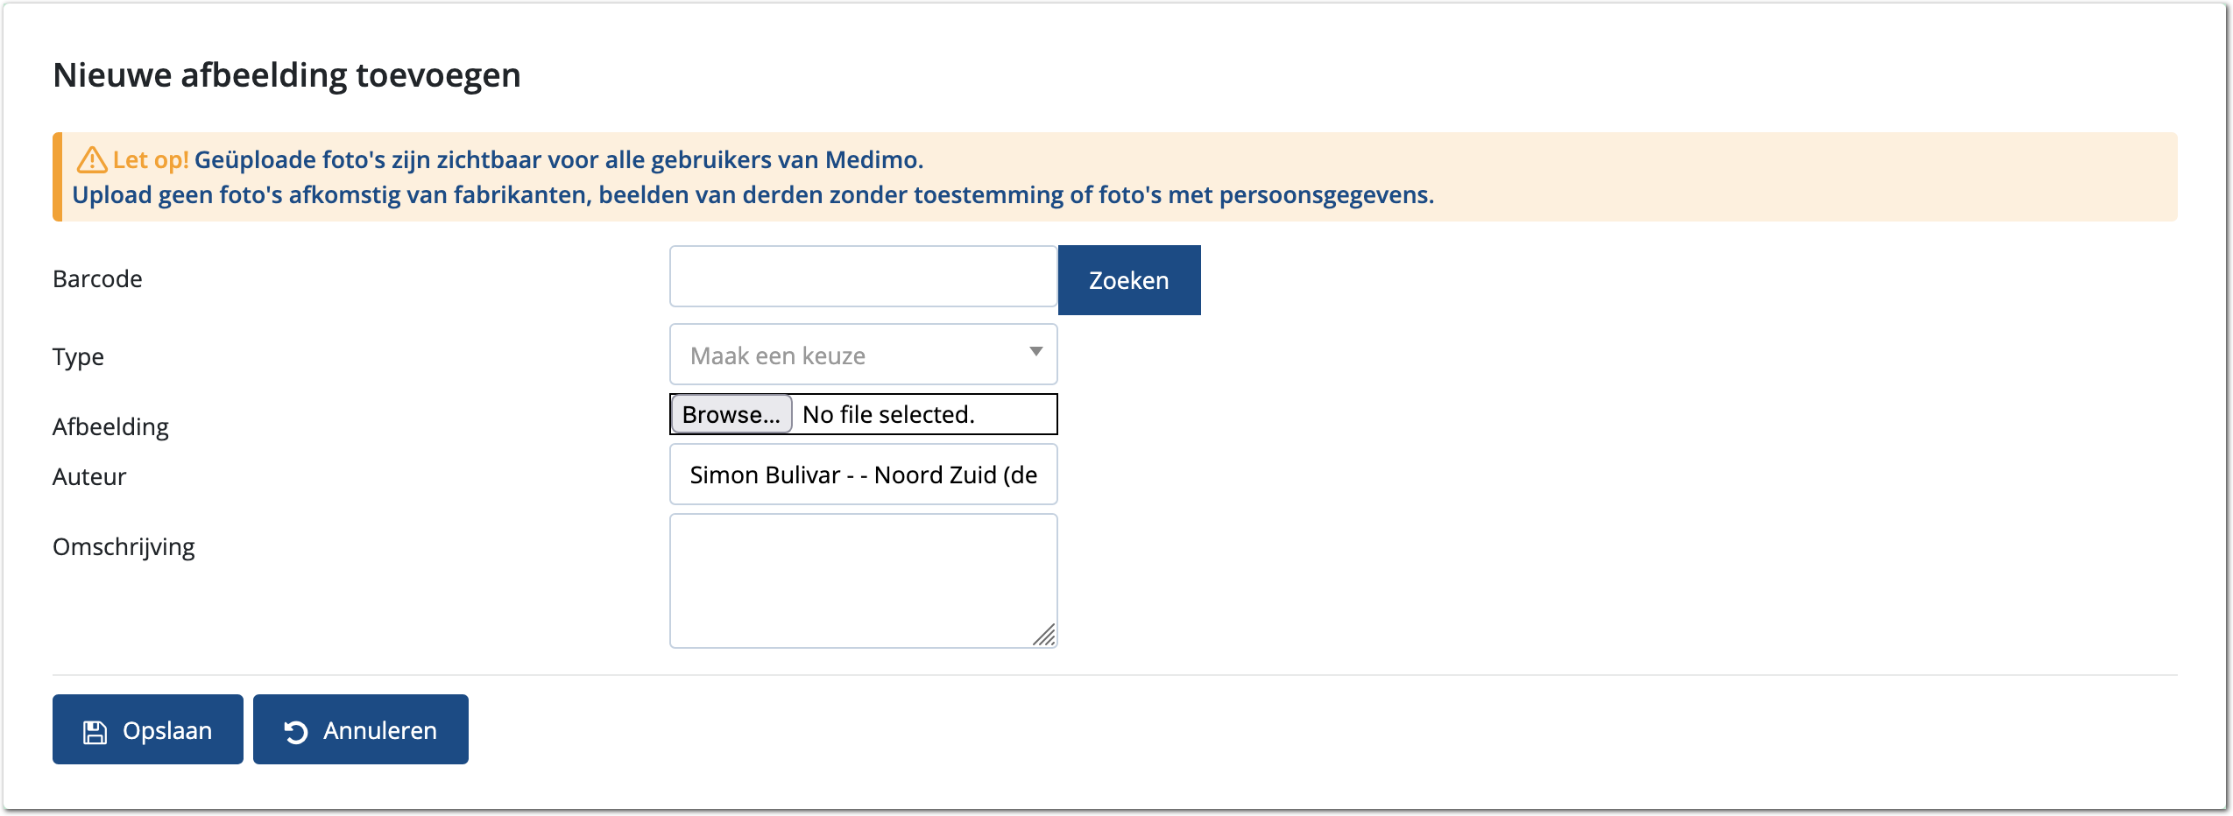Click the orange warning triangle icon
The width and height of the screenshot is (2233, 816).
pyautogui.click(x=91, y=160)
